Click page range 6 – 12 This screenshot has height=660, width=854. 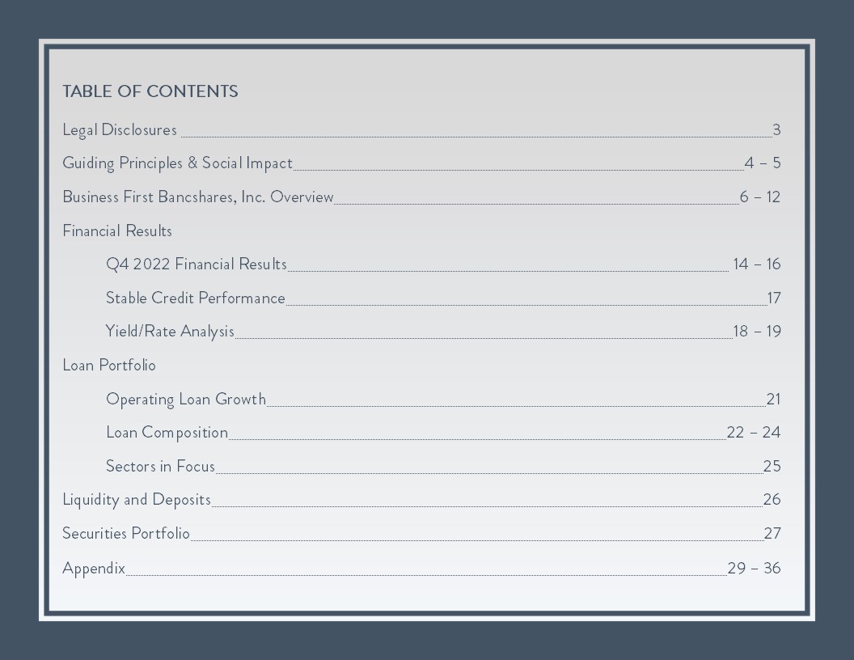click(x=759, y=197)
